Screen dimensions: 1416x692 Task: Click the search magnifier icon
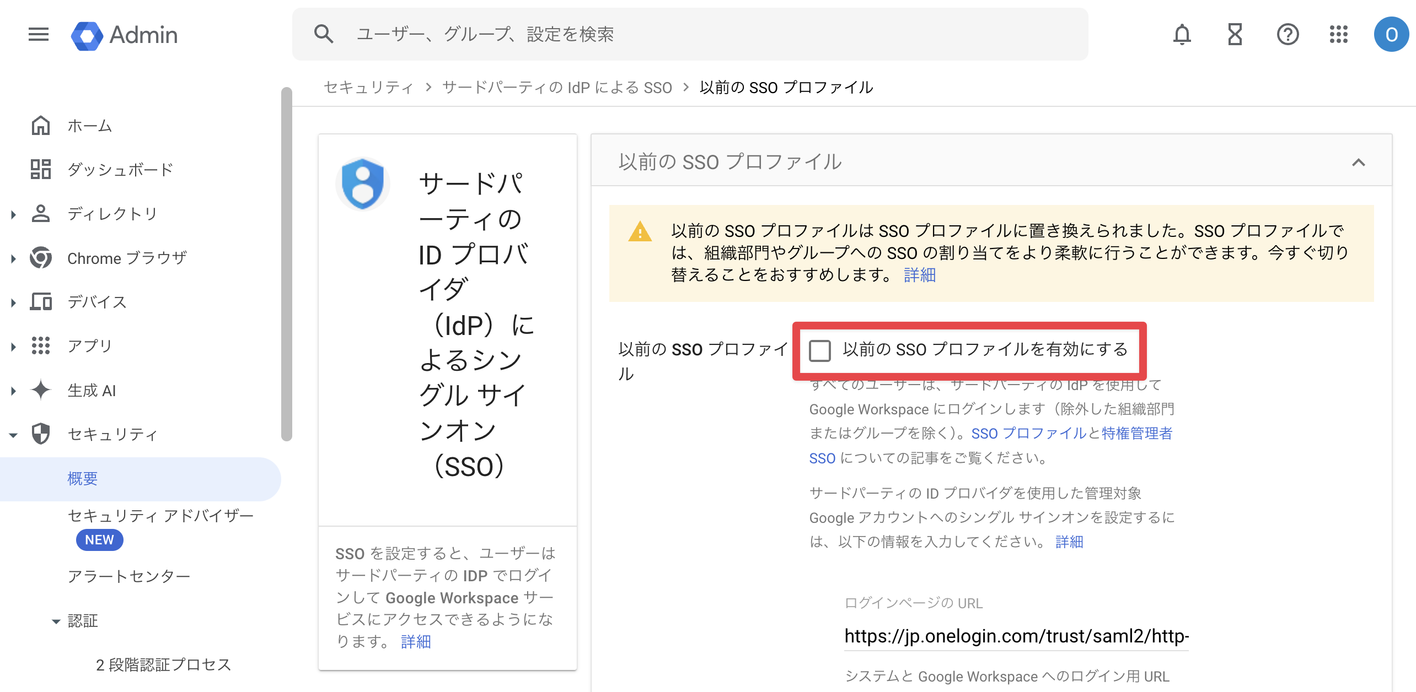pyautogui.click(x=324, y=34)
